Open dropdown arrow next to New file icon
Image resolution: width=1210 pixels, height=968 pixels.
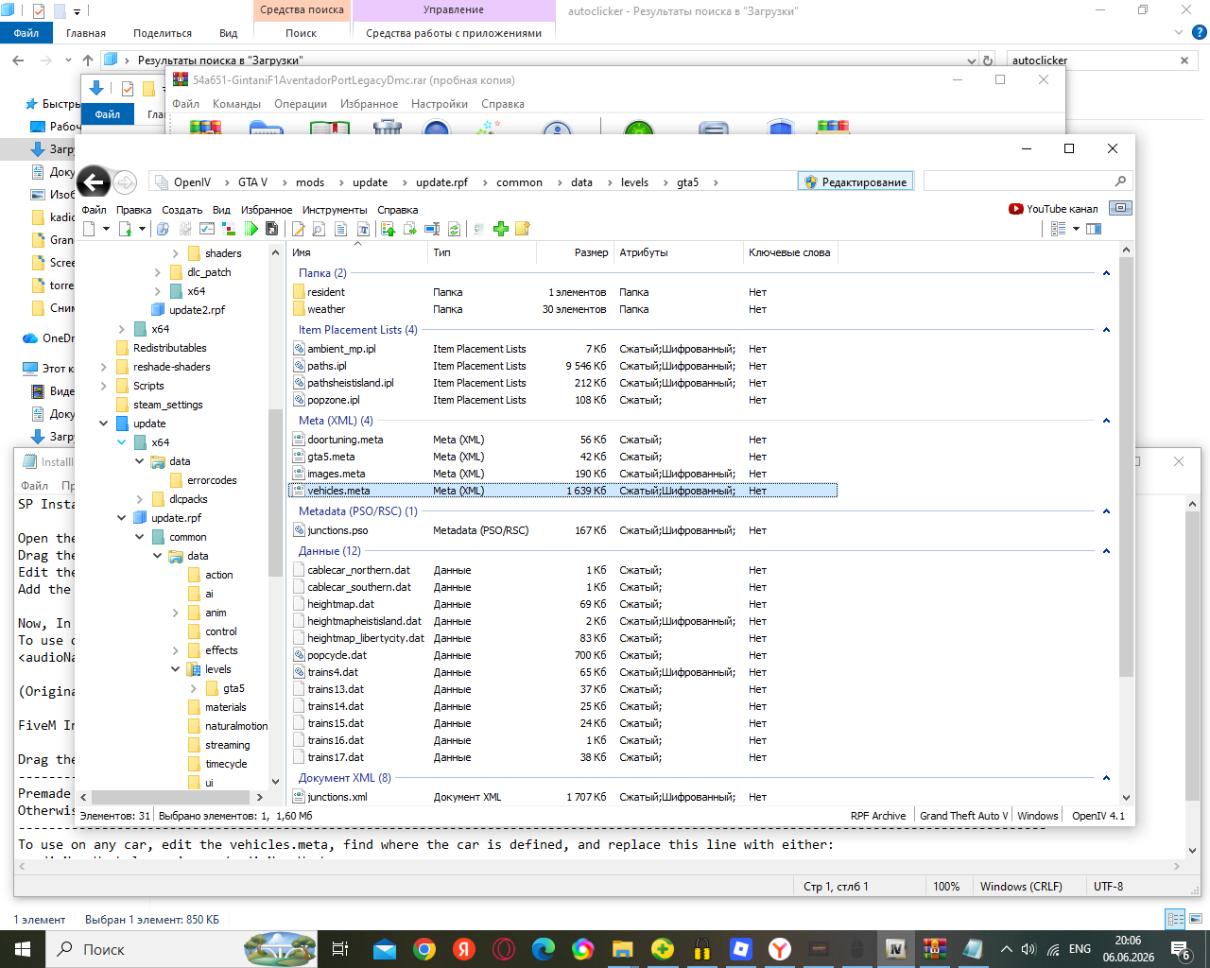click(x=106, y=229)
